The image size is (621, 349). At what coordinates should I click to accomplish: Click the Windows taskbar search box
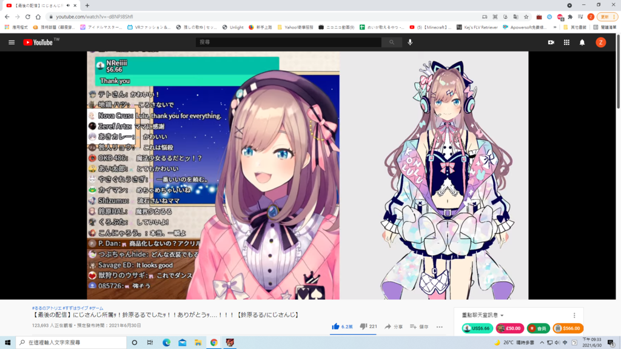[72, 342]
